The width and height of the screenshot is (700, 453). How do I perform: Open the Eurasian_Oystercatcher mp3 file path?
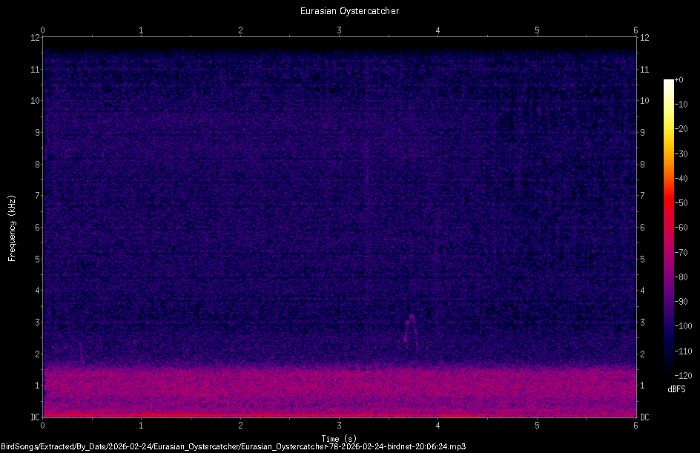(x=234, y=447)
